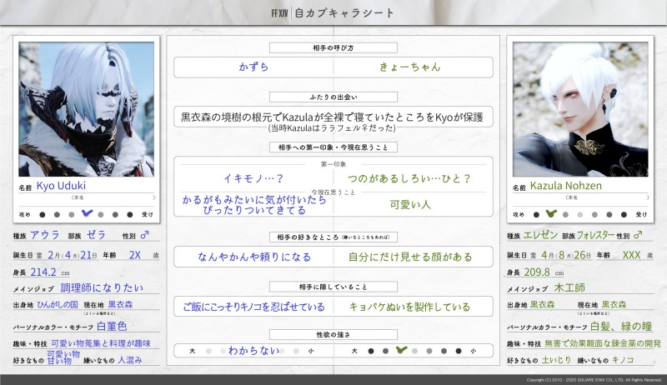Select the dot nearest 攻め on Kyo's scale
The image size is (667, 385).
point(43,215)
